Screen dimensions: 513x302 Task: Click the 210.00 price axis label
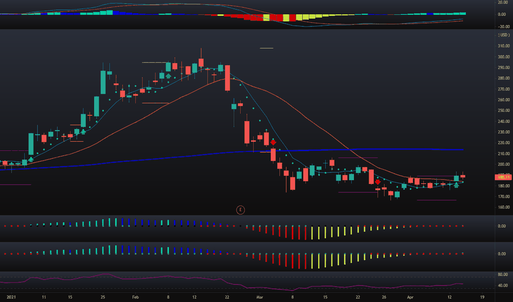(504, 154)
